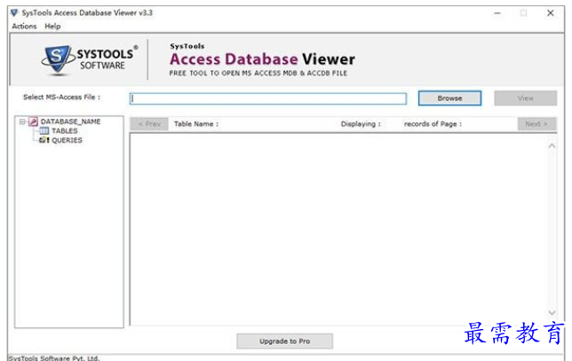Click the View button

coord(525,98)
